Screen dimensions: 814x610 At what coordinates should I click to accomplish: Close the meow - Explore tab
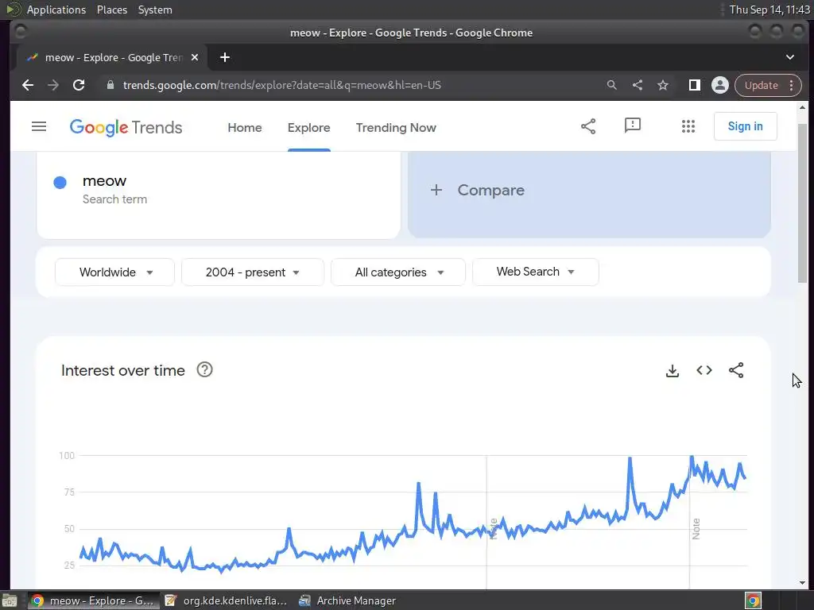195,57
